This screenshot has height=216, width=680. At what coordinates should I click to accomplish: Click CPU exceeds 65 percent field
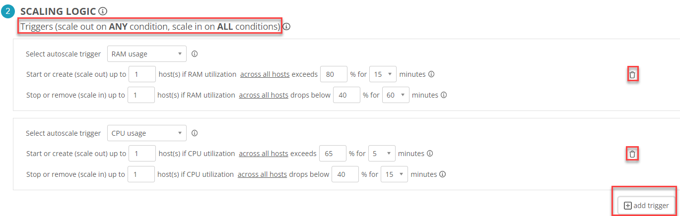pos(333,154)
